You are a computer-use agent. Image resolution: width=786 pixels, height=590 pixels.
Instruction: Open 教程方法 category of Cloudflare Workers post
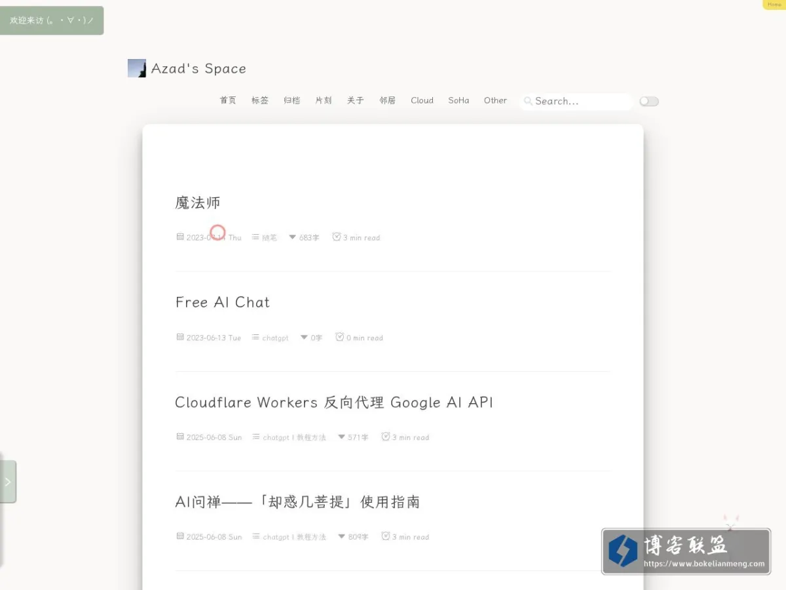(311, 437)
